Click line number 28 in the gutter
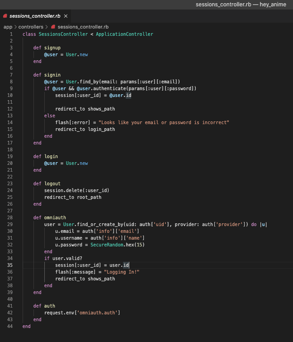Viewport: 293px width, 342px height. click(10, 217)
